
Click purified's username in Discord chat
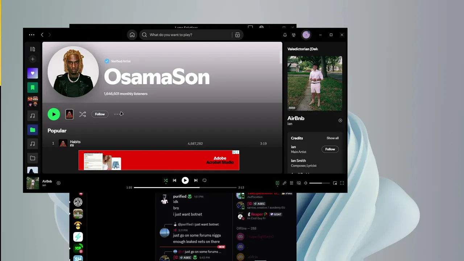coord(179,196)
